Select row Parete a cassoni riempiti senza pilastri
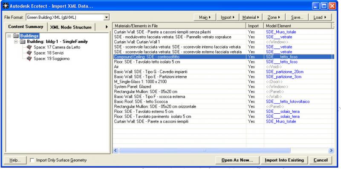 (x=223, y=32)
